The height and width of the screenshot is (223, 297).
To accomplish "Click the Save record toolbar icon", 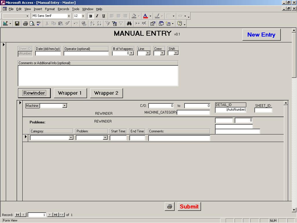I will point(17,24).
